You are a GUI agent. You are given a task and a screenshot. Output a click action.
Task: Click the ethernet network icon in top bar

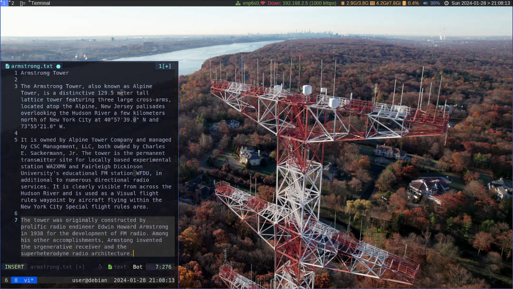pos(238,3)
